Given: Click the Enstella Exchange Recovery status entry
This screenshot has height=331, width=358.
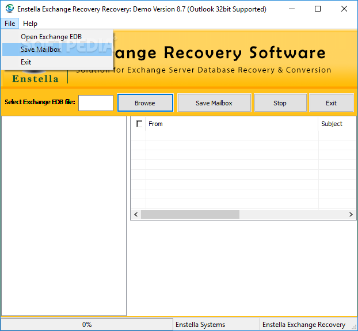Looking at the screenshot, I should click(x=304, y=325).
